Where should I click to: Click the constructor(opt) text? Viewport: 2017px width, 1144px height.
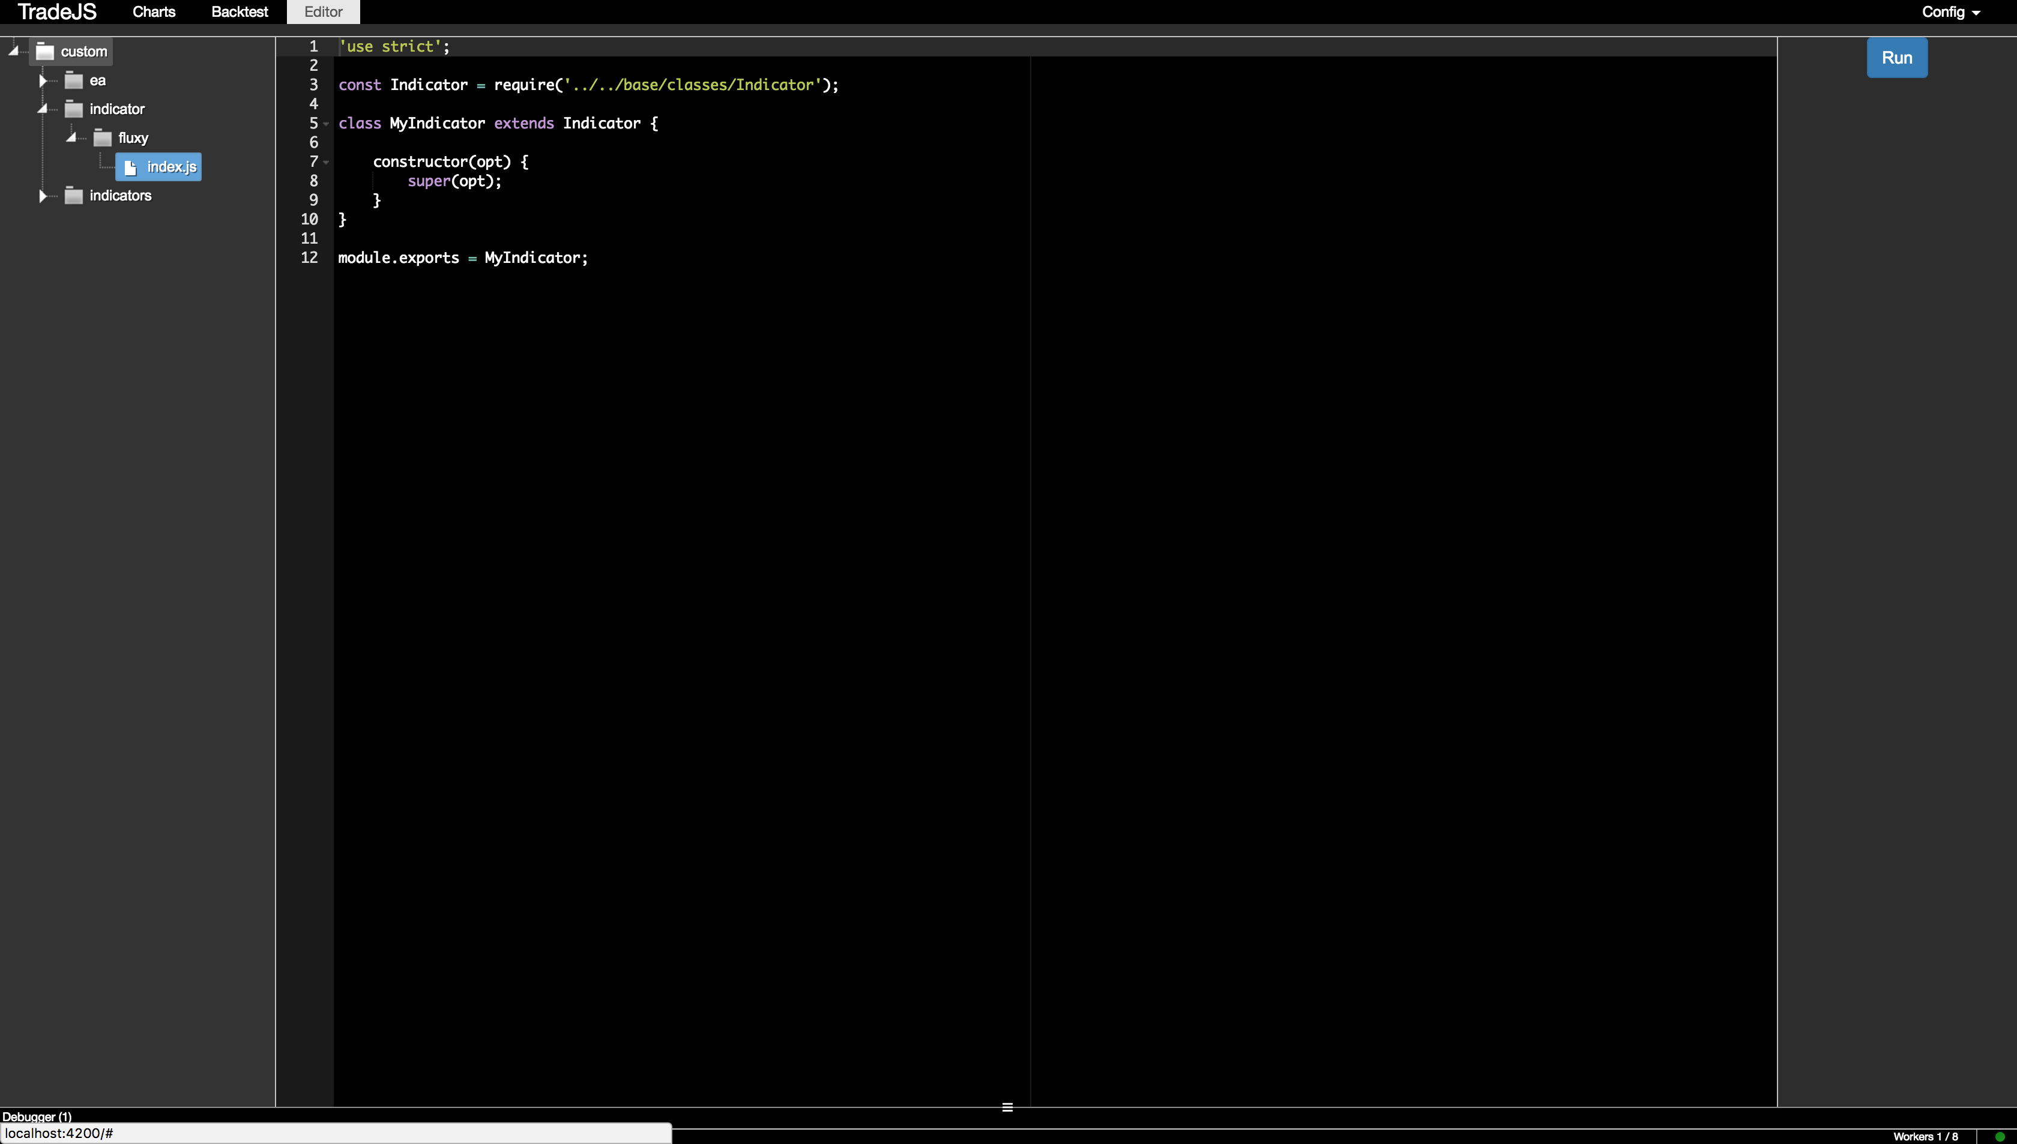442,162
